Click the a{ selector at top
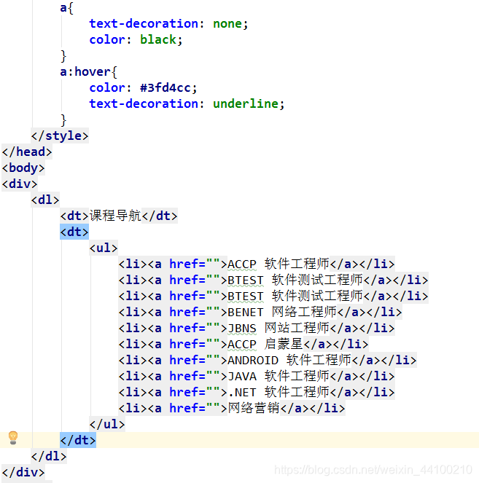 (66, 8)
